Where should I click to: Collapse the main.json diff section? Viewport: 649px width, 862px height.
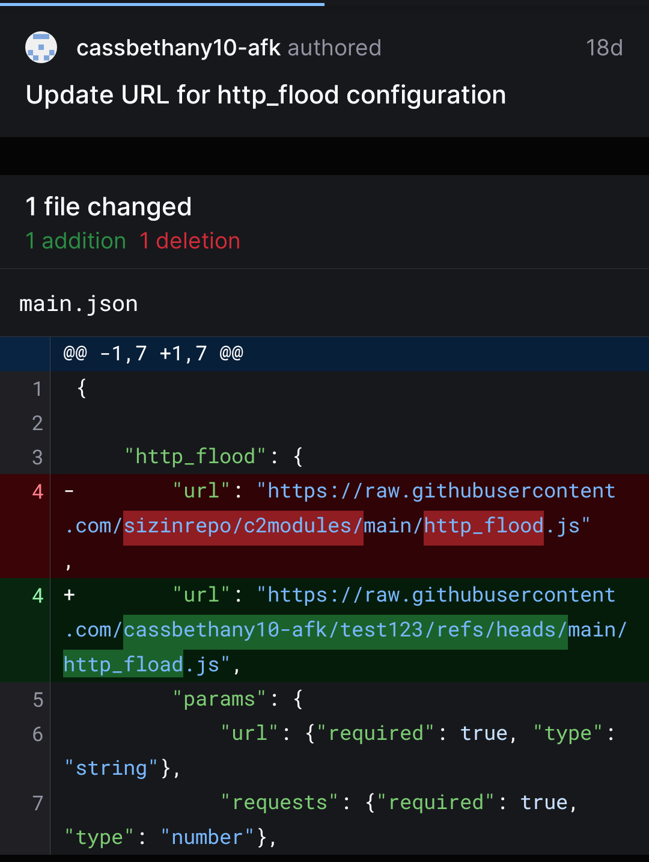click(x=78, y=303)
